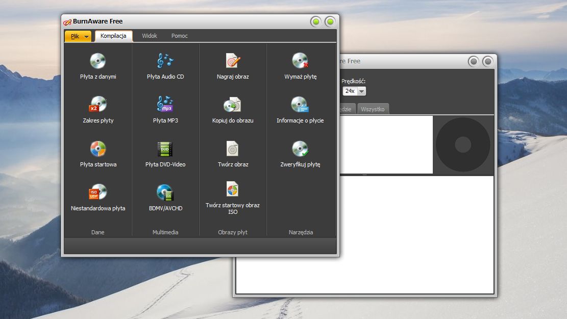Click the disc graphic in back window
The width and height of the screenshot is (567, 319).
coord(463,144)
